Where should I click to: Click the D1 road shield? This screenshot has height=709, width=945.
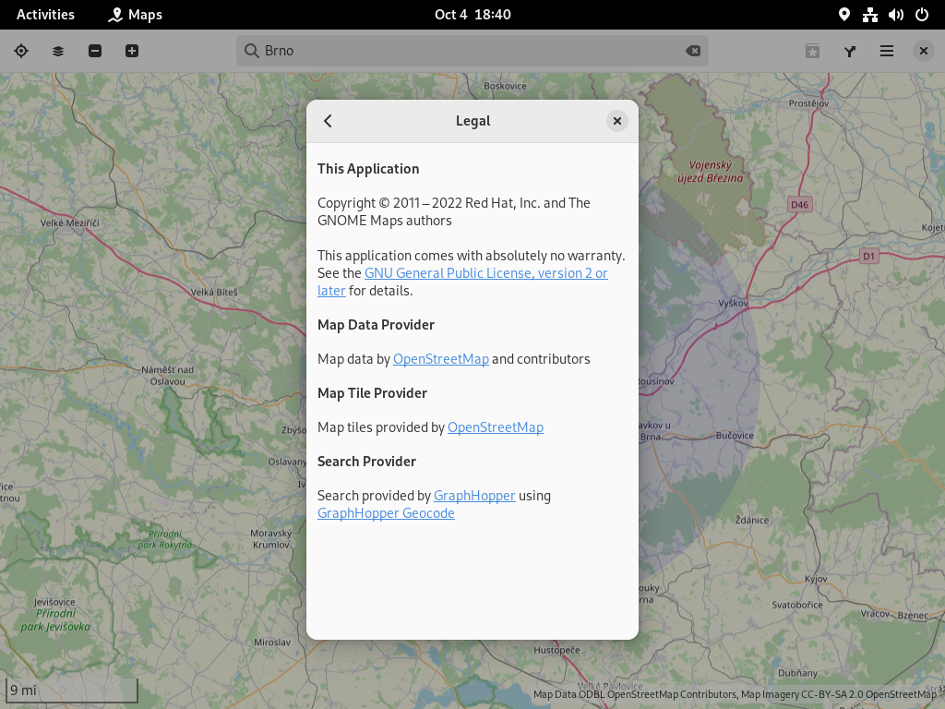pos(868,257)
